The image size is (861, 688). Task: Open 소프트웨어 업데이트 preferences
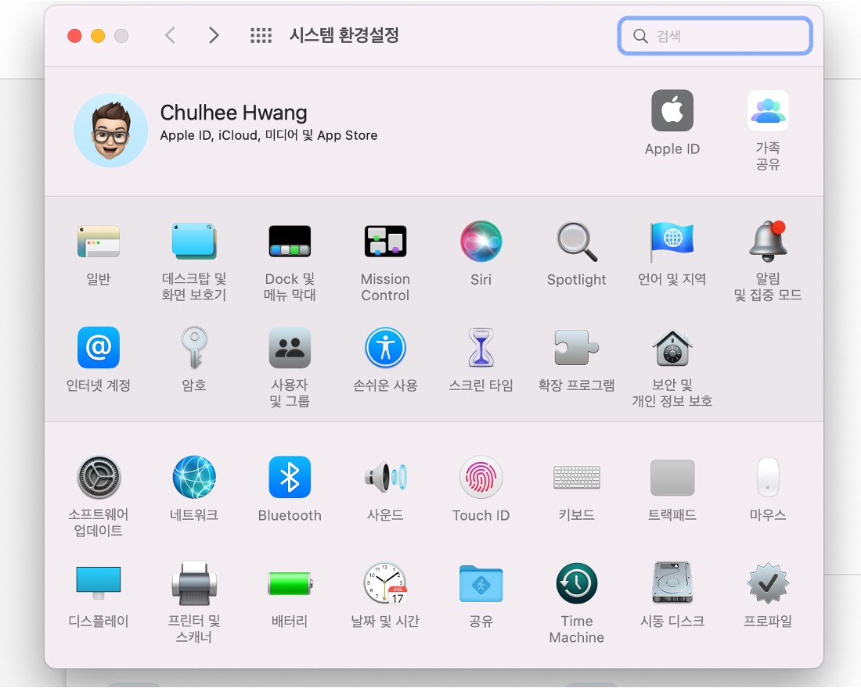click(x=99, y=477)
